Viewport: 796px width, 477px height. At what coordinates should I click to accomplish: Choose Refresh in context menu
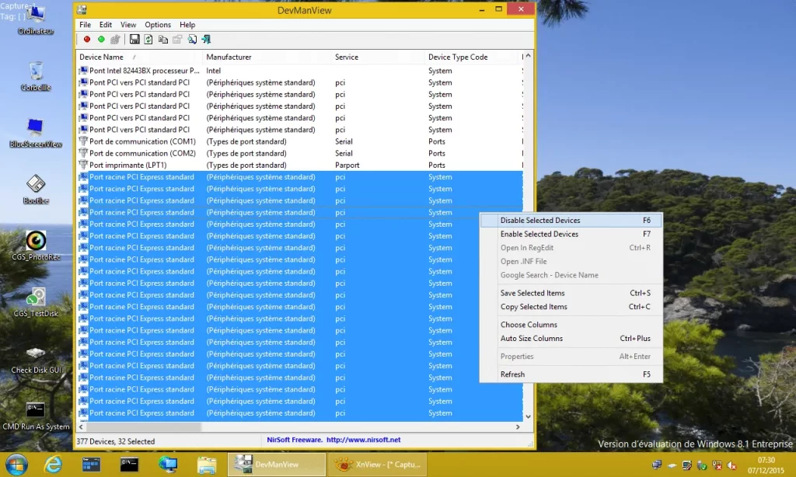click(x=571, y=374)
